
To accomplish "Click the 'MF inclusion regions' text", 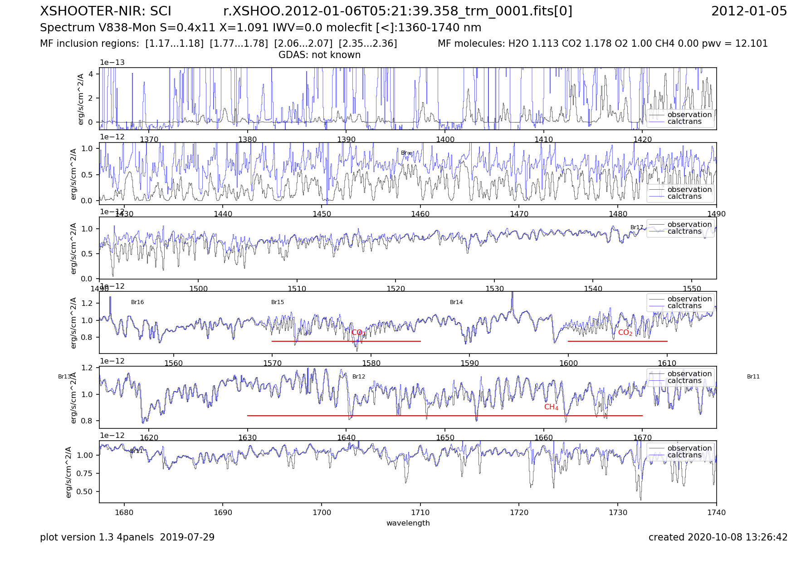I will tap(218, 44).
